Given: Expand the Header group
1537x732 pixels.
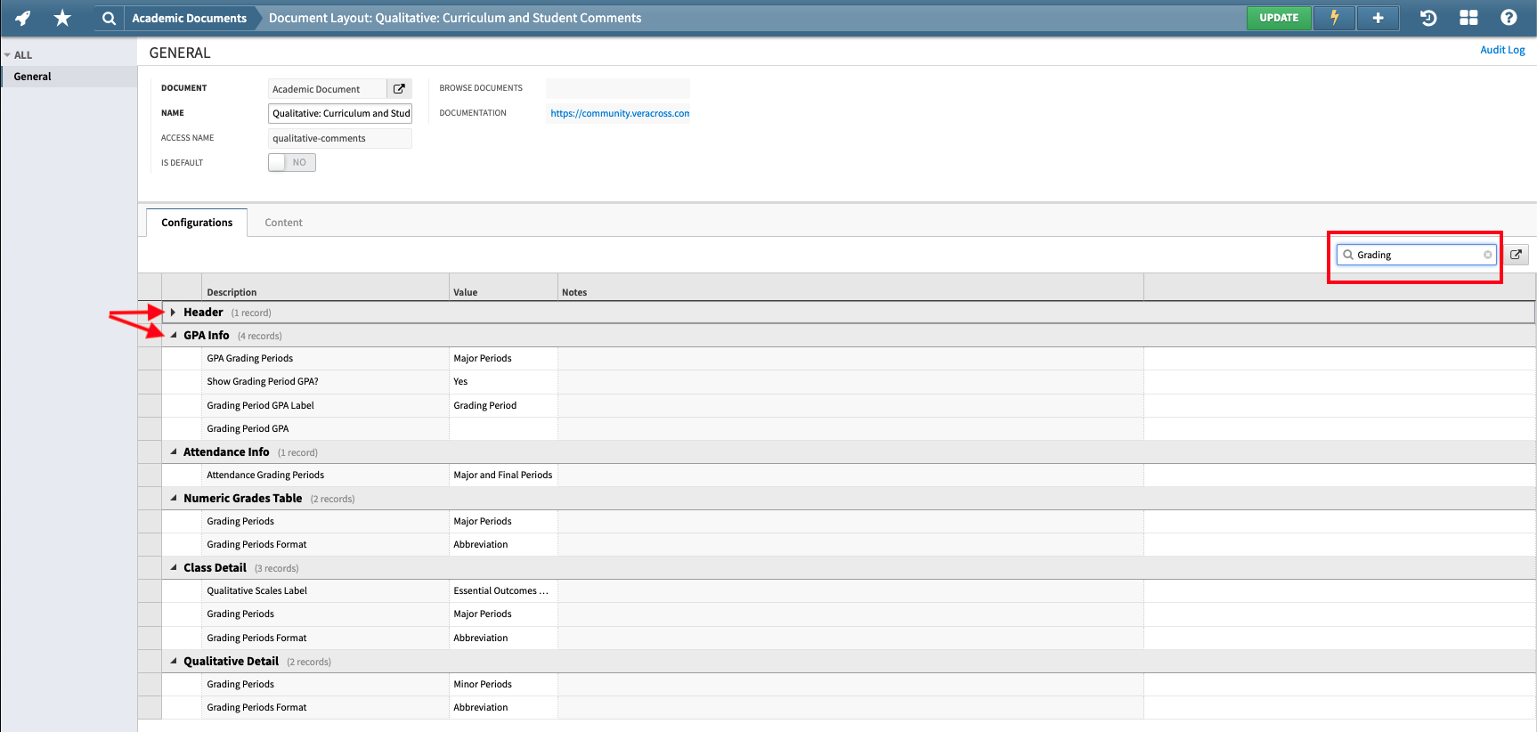Looking at the screenshot, I should point(173,313).
